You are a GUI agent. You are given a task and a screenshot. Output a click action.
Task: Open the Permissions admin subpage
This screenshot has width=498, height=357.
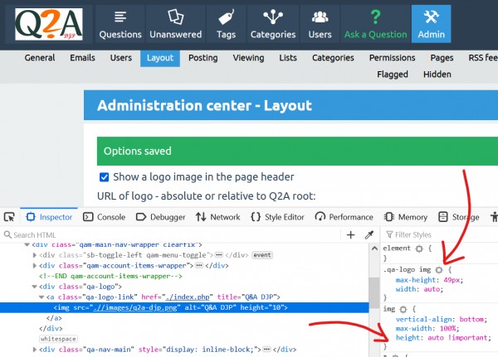393,58
